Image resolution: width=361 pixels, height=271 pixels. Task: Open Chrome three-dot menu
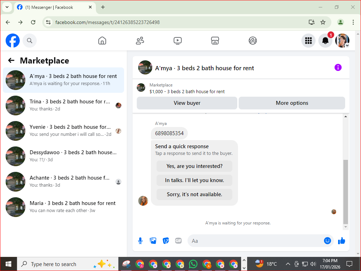tap(353, 22)
